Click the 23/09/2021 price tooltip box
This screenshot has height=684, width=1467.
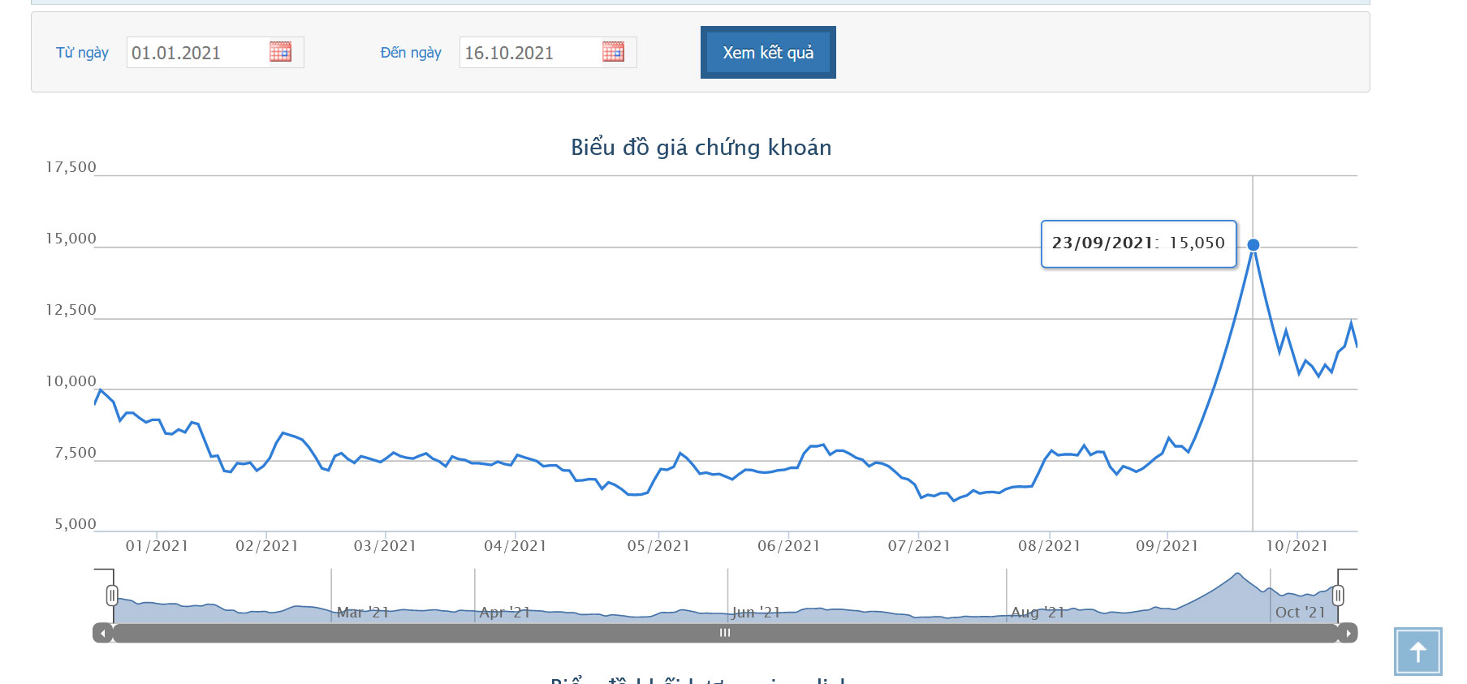coord(1138,243)
